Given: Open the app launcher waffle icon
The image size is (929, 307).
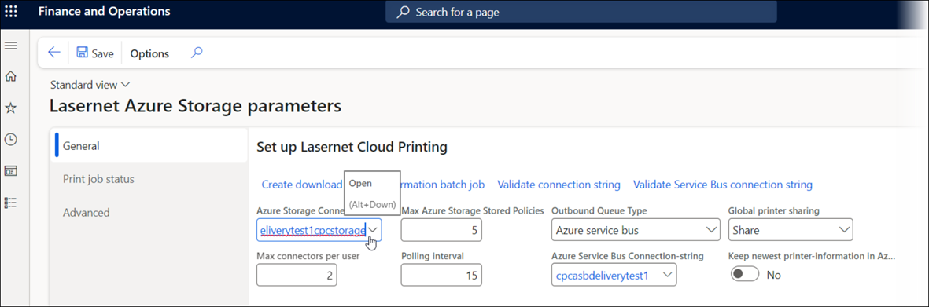Looking at the screenshot, I should (11, 11).
